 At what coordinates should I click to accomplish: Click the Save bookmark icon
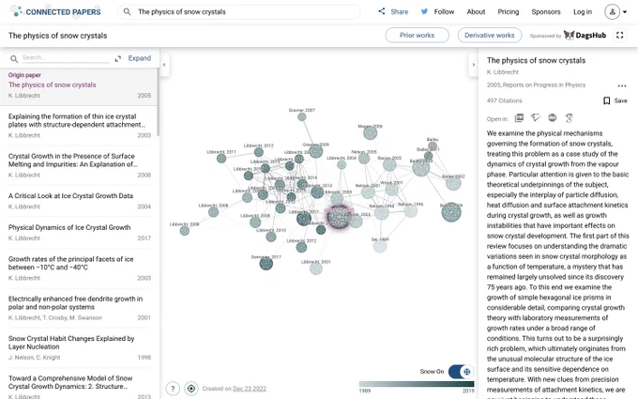point(606,100)
